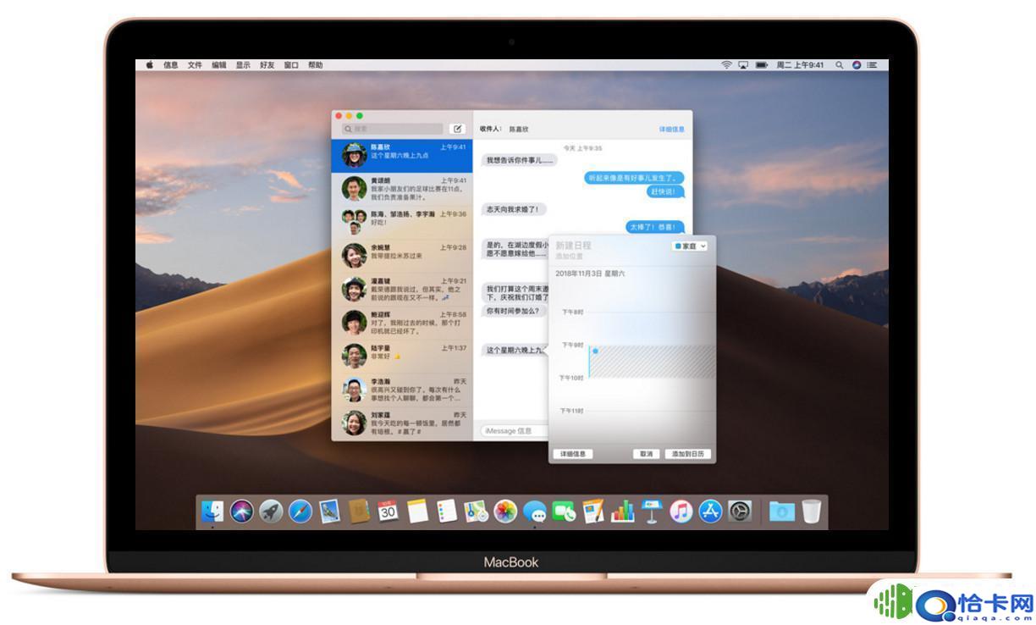
Task: Click the Wi-Fi status icon in menu bar
Action: pyautogui.click(x=726, y=64)
